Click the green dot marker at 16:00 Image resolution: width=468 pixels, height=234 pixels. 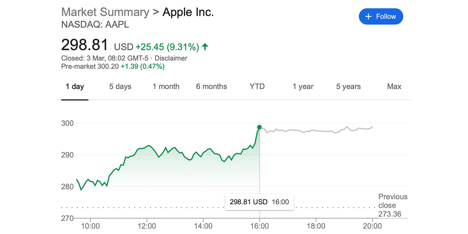[x=259, y=127]
